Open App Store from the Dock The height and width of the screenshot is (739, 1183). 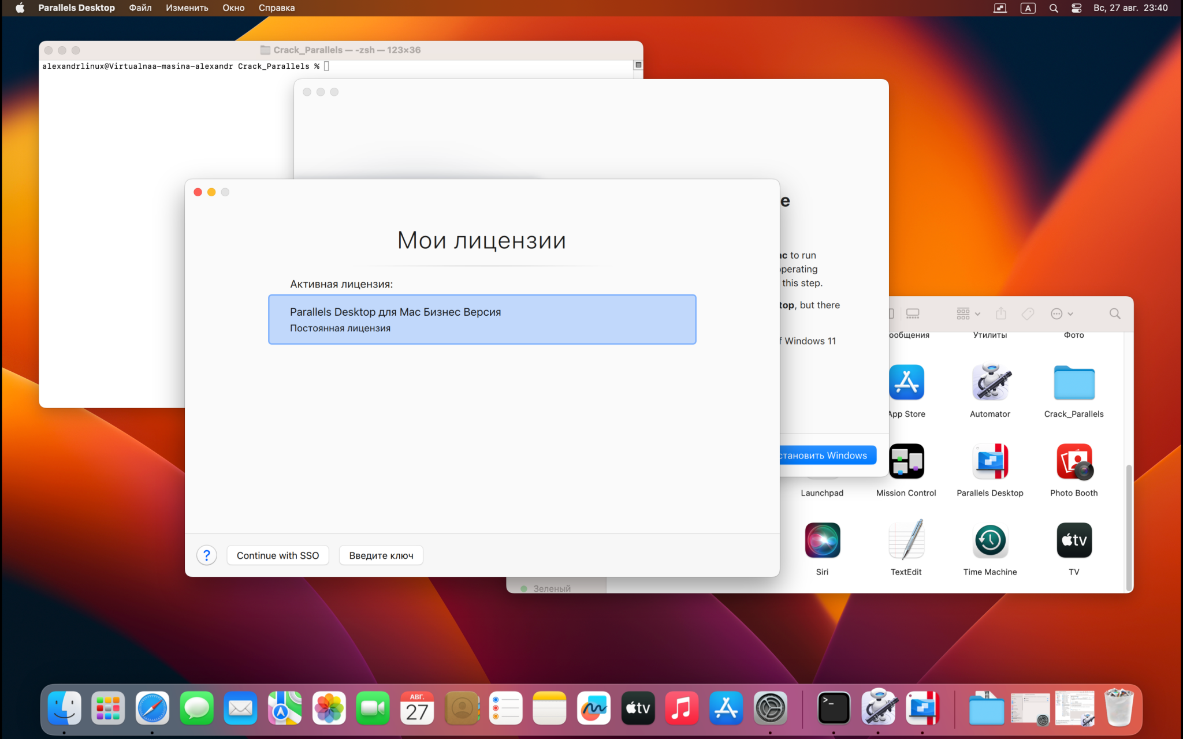[x=726, y=708]
